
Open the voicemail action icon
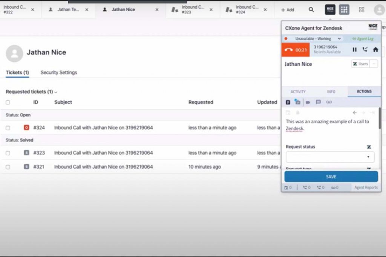click(x=329, y=102)
